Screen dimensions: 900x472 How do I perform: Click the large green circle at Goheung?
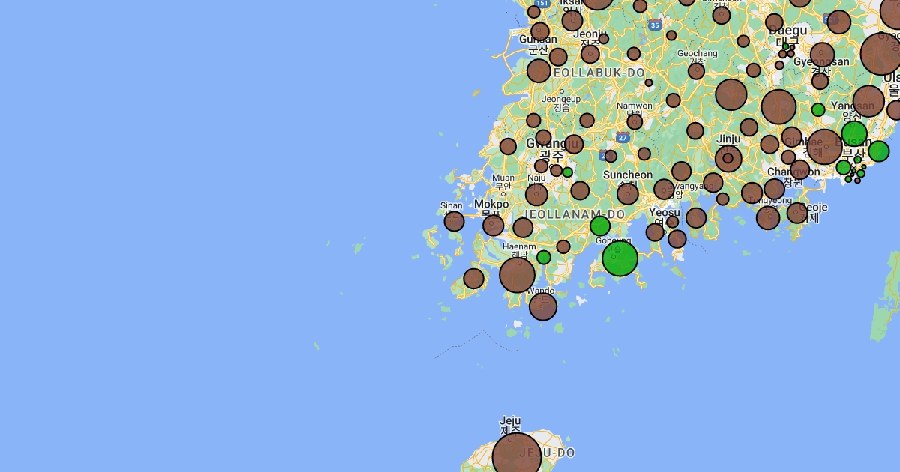[x=619, y=258]
